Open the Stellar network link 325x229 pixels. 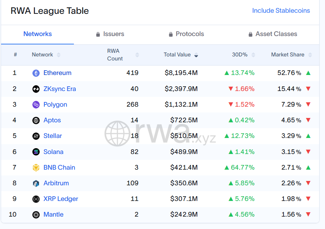coord(53,136)
